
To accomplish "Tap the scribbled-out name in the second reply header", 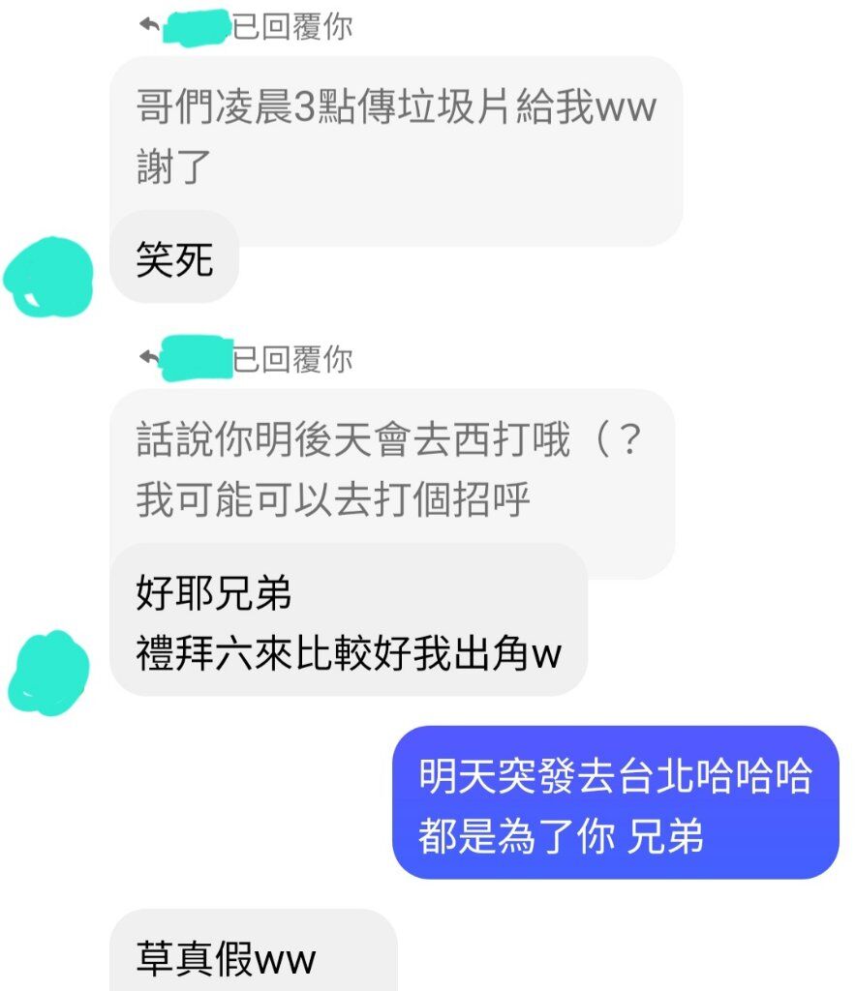I will 197,359.
